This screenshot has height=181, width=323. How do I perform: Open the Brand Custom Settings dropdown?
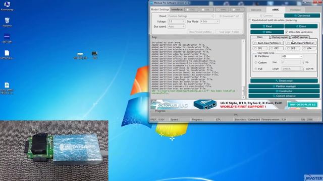click(191, 16)
